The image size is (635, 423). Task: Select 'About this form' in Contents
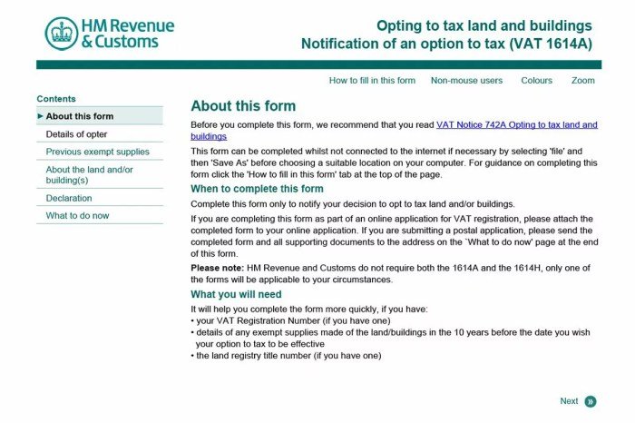(x=80, y=116)
